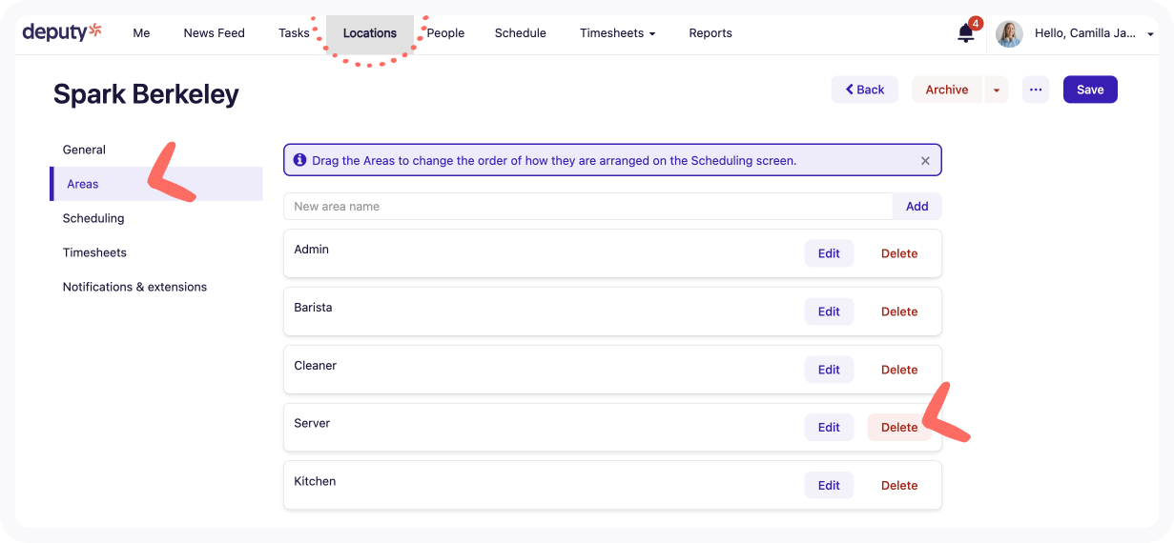Viewport: 1174px width, 543px height.
Task: Click the Kitchen area name
Action: 315,482
